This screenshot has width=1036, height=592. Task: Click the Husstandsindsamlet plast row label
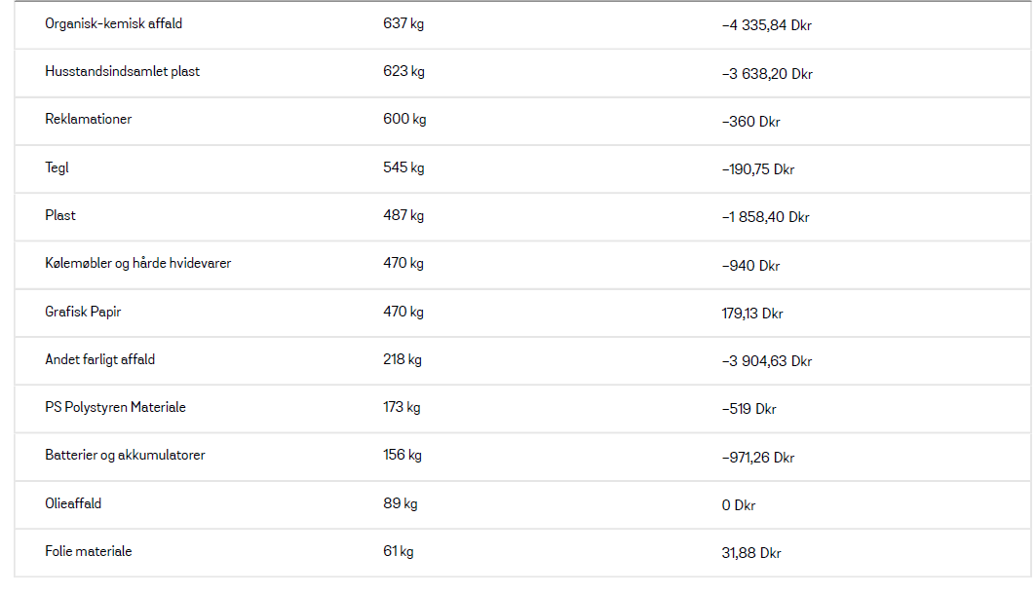coord(122,71)
